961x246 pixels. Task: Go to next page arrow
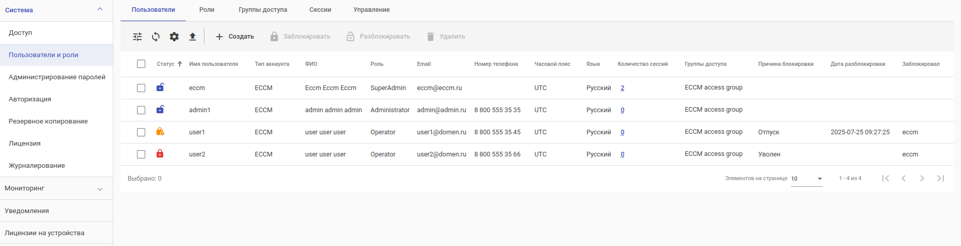(922, 178)
